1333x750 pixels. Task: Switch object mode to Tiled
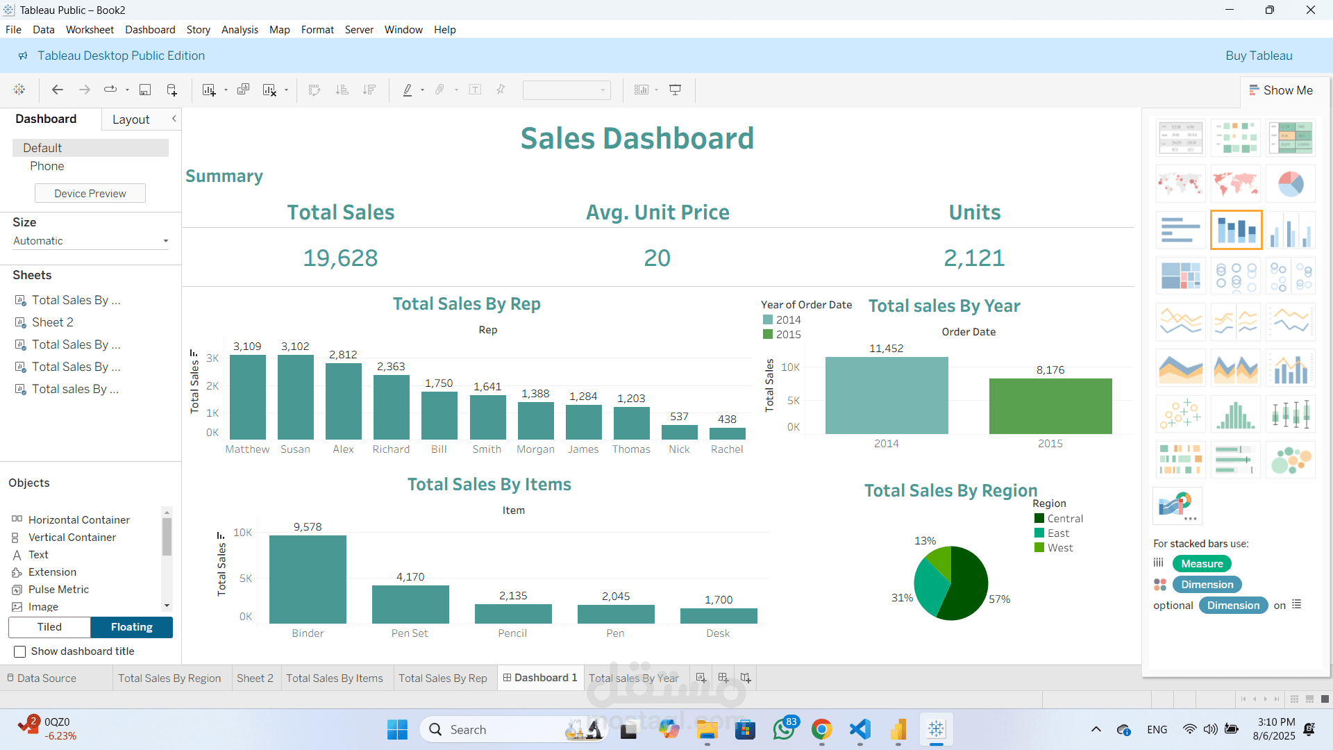coord(49,627)
